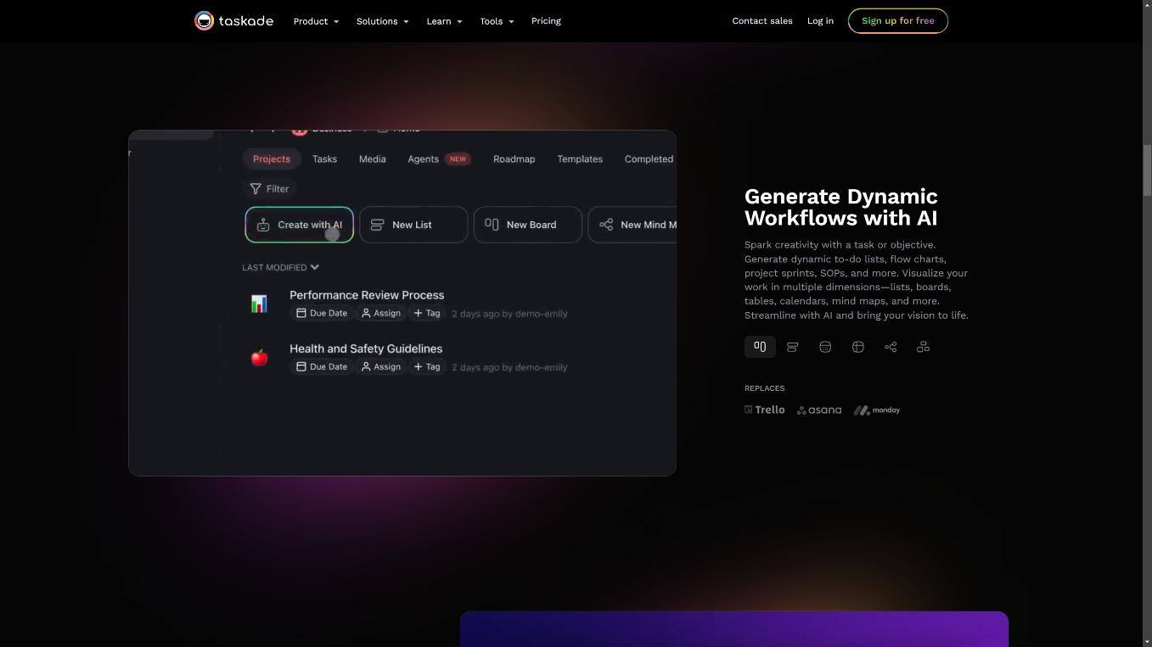Image resolution: width=1152 pixels, height=647 pixels.
Task: Expand the Learn dropdown menu
Action: point(444,21)
